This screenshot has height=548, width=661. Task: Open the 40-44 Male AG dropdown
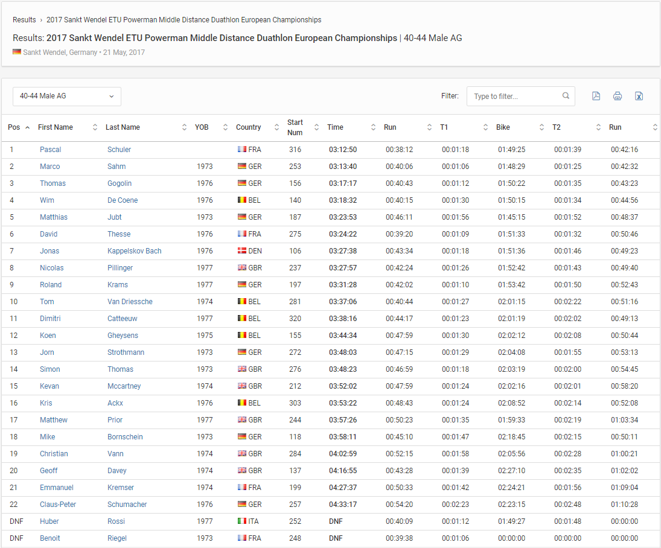(67, 96)
